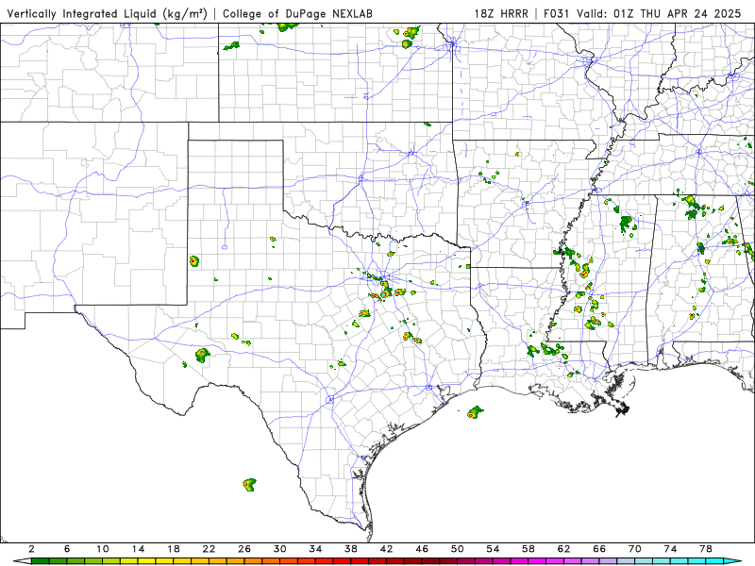Click the '18Z HRRR' model run text
The image size is (755, 566).
point(501,14)
